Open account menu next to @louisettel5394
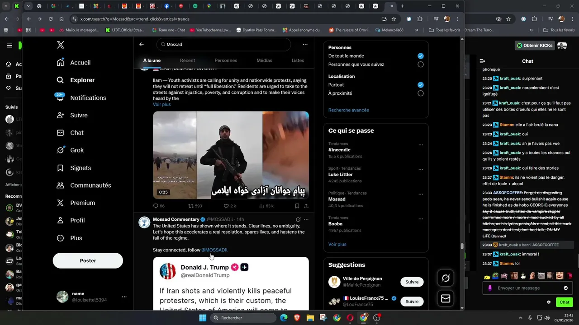Image resolution: width=579 pixels, height=325 pixels. pyautogui.click(x=124, y=297)
